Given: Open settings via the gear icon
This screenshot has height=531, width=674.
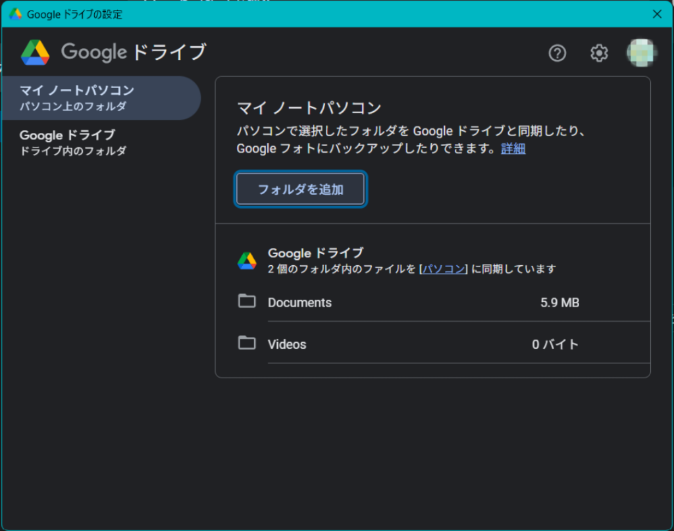Looking at the screenshot, I should 599,53.
